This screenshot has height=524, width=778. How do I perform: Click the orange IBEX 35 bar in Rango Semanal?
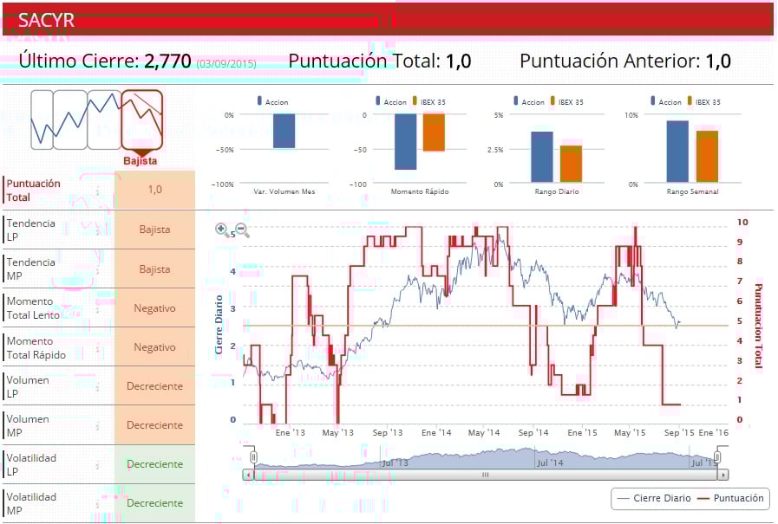click(707, 157)
